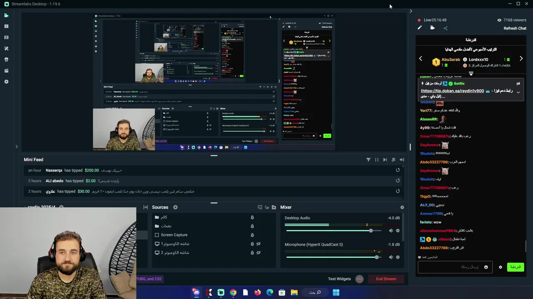The width and height of the screenshot is (533, 299).
Task: Open the Themes columns icon in sidebar
Action: [x=6, y=37]
